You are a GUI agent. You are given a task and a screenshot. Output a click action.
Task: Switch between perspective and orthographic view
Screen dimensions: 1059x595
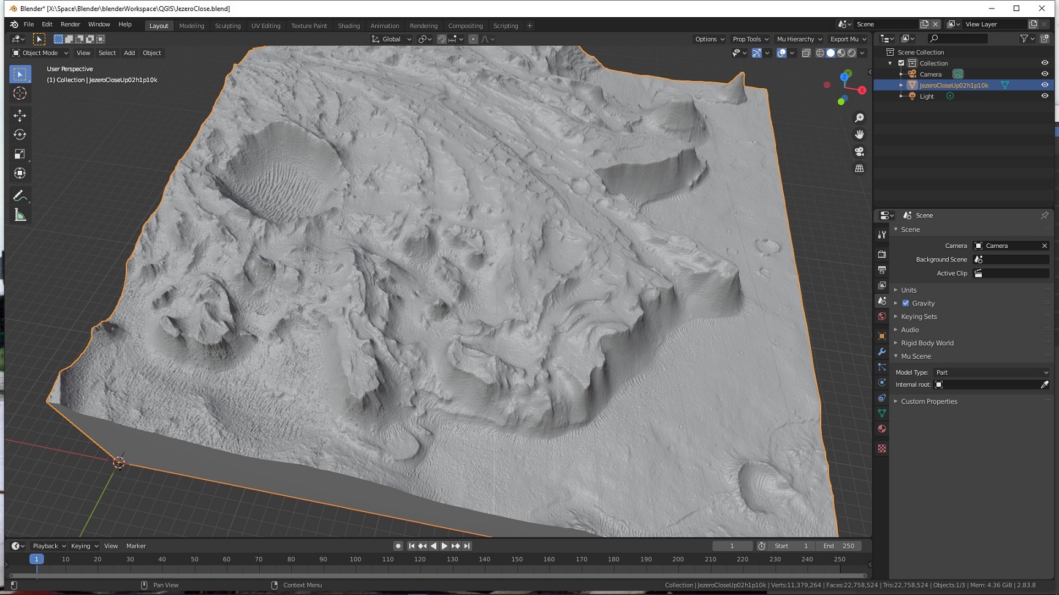pyautogui.click(x=859, y=168)
